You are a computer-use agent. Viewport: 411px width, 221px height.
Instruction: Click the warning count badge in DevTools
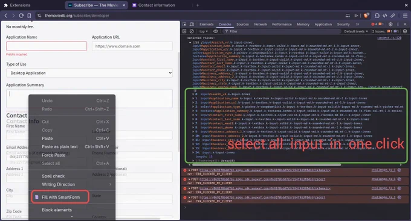click(381, 24)
